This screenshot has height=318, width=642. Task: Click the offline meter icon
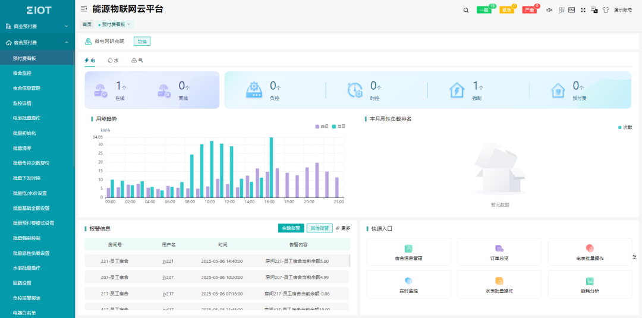(164, 90)
